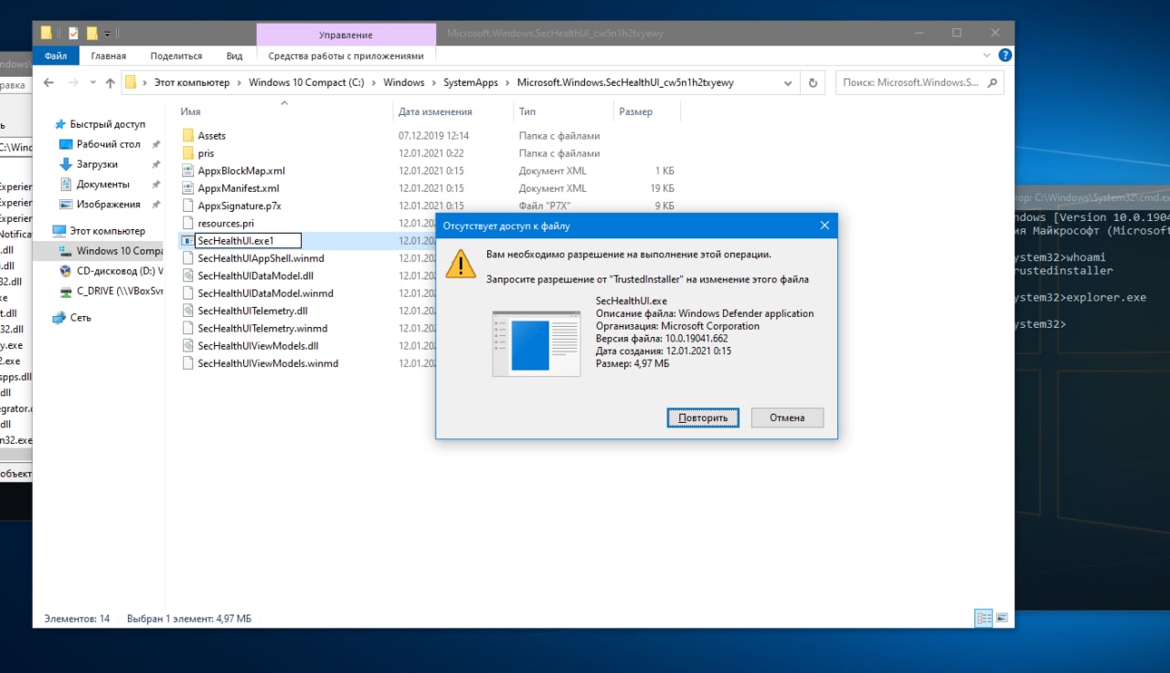The image size is (1170, 673).
Task: Select Быстрый доступ in navigation pane
Action: [x=107, y=124]
